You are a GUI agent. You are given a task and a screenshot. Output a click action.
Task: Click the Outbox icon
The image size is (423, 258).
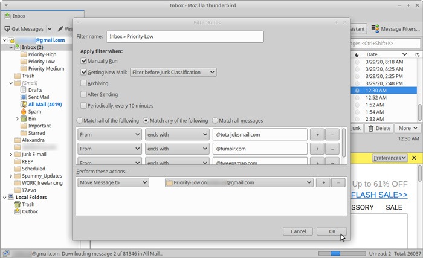(x=18, y=211)
